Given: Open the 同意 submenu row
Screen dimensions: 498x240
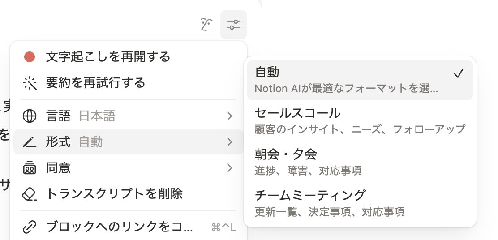Looking at the screenshot, I should tap(129, 167).
